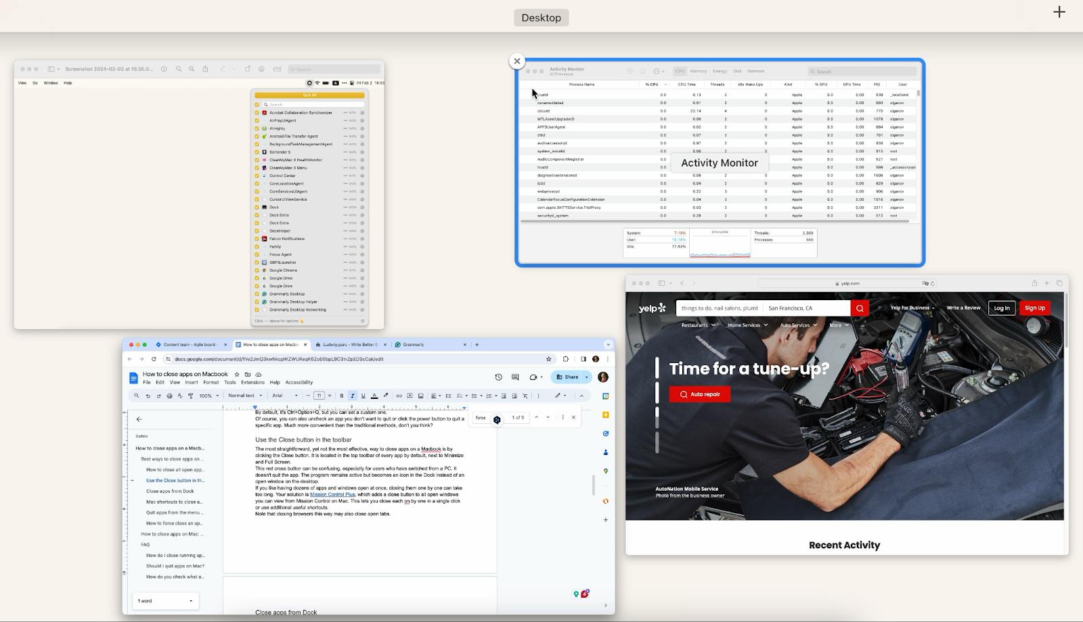Open the Share button dropdown arrow in Docs
The image size is (1083, 622).
(x=587, y=377)
